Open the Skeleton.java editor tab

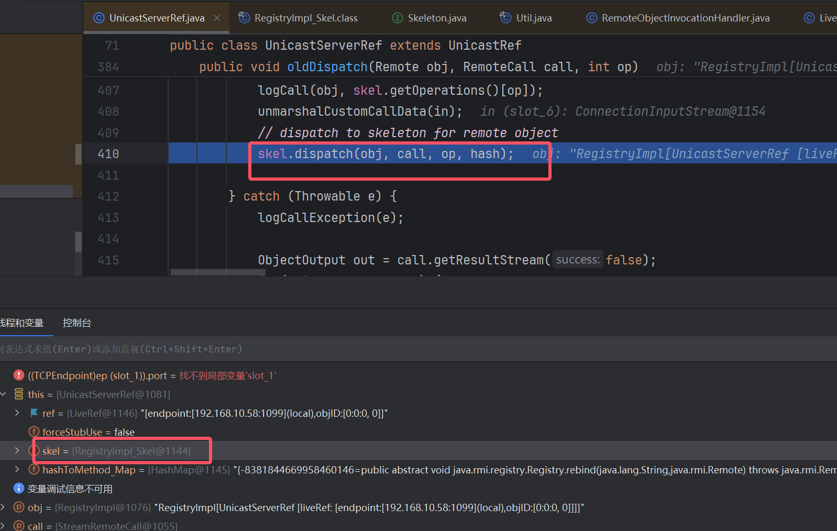pos(436,18)
